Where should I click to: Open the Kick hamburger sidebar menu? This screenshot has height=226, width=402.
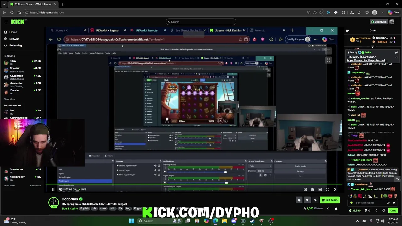pos(6,22)
